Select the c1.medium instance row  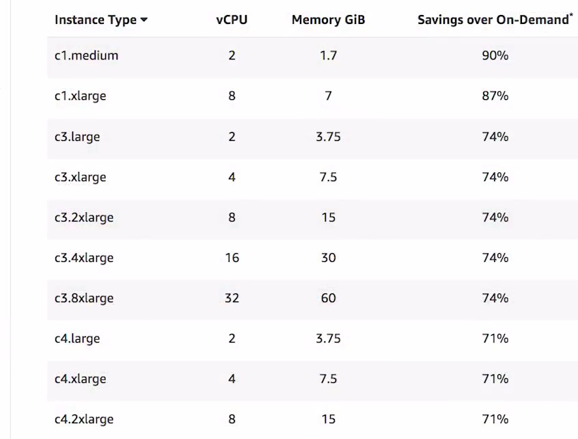[x=86, y=55]
